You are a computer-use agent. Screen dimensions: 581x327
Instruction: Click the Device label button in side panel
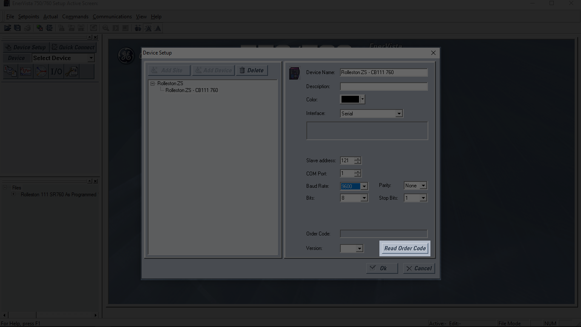tap(17, 58)
